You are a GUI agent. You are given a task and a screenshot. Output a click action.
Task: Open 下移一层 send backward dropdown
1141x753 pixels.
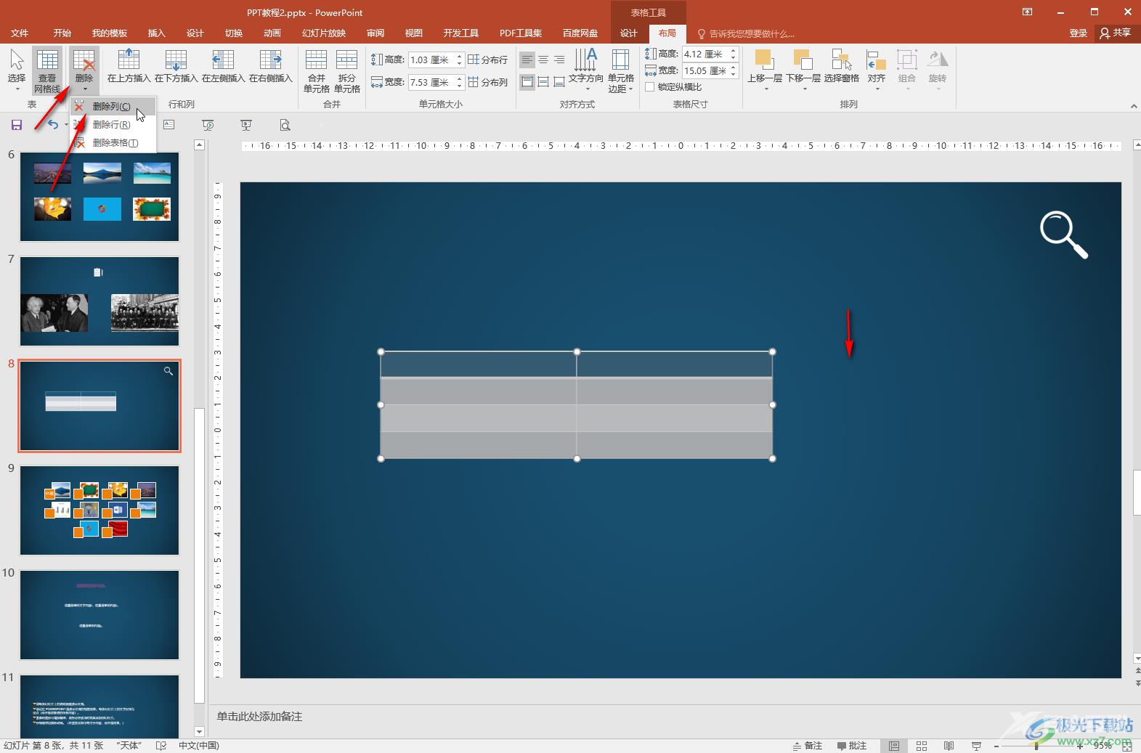(803, 70)
